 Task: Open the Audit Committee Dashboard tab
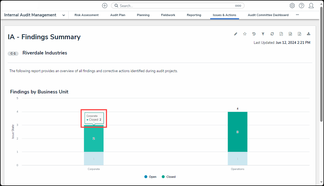(268, 15)
